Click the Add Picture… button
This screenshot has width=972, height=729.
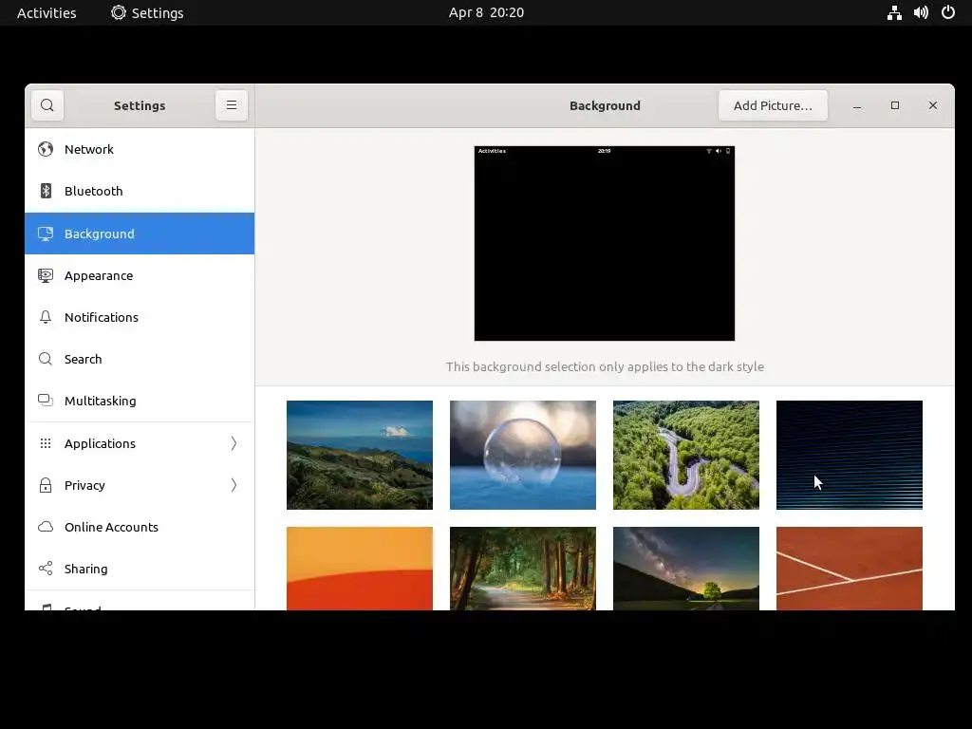point(773,105)
